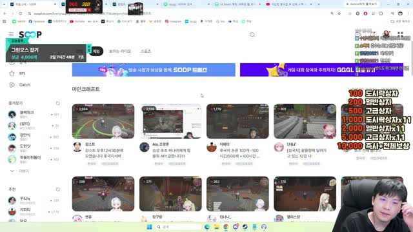Open the GGGL game tournament banner
Viewport: 413px width, 232px height.
[x=321, y=70]
